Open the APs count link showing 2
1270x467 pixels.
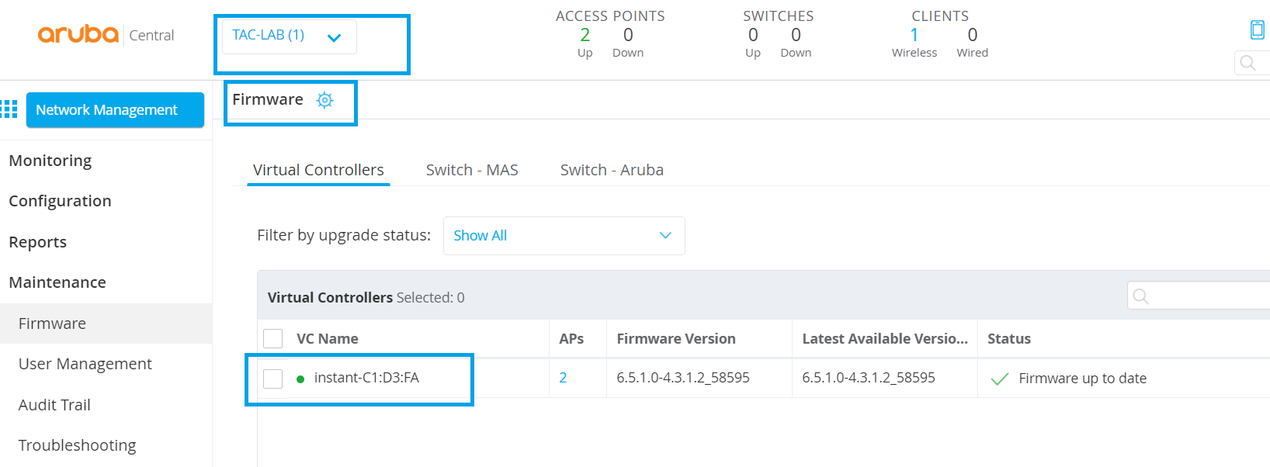click(563, 378)
